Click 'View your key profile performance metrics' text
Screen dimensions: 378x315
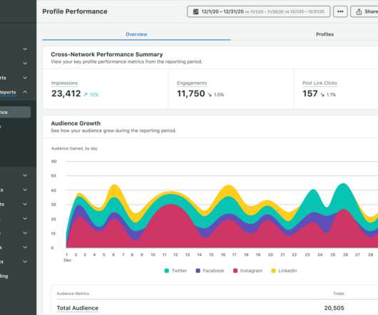(126, 62)
